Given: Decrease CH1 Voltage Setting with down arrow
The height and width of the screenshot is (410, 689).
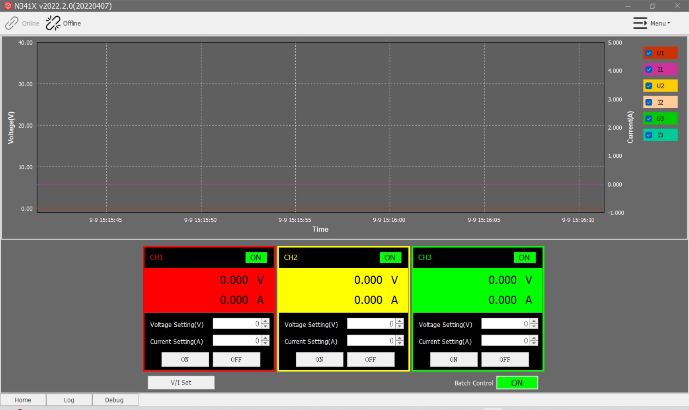Looking at the screenshot, I should point(265,326).
